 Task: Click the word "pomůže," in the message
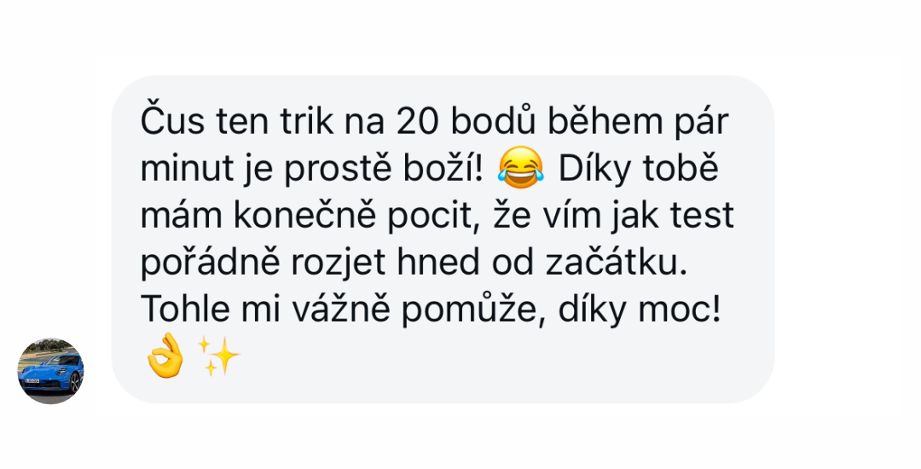(x=473, y=310)
